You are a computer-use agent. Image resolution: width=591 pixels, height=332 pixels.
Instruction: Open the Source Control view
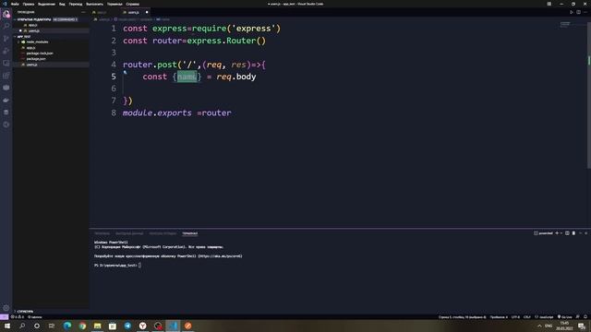tap(6, 39)
